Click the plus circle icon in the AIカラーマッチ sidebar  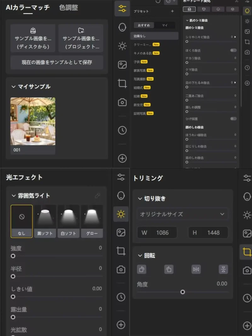(122, 158)
